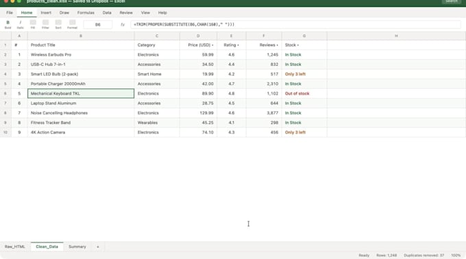Select the 'Portable Charger 20000mAh' cell
Image resolution: width=466 pixels, height=259 pixels.
[x=81, y=84]
